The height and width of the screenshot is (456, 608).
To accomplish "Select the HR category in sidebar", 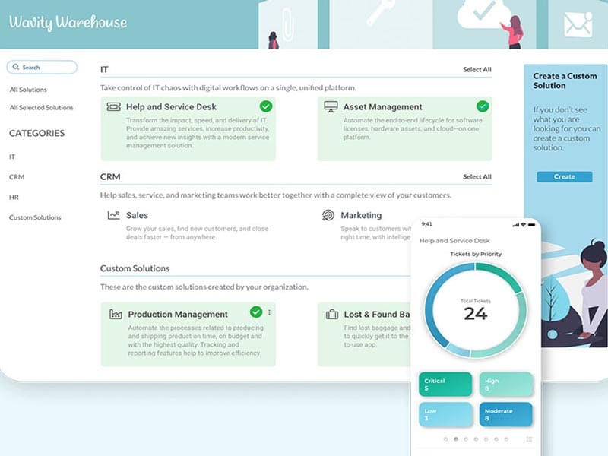I will [14, 197].
